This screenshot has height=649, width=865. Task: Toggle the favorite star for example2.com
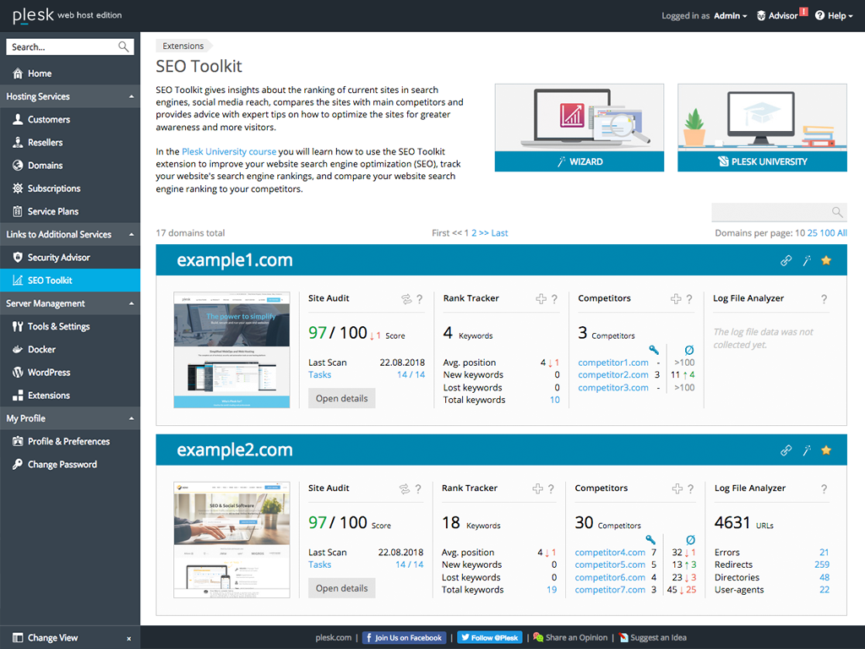pos(826,450)
